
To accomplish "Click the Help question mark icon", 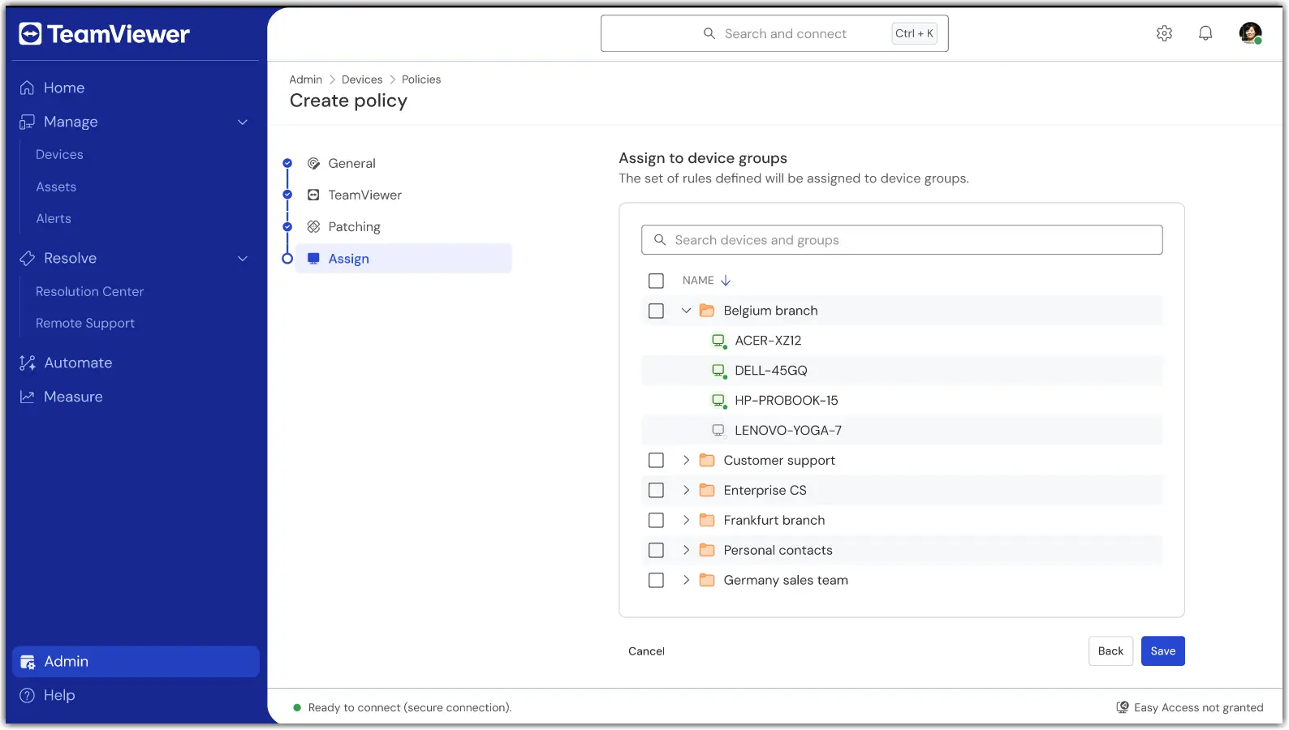I will point(27,695).
